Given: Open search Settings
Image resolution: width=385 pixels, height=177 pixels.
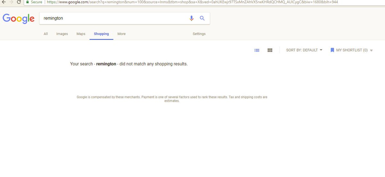Looking at the screenshot, I should (x=199, y=34).
